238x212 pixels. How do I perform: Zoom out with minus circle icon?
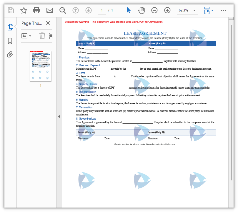coord(154,10)
